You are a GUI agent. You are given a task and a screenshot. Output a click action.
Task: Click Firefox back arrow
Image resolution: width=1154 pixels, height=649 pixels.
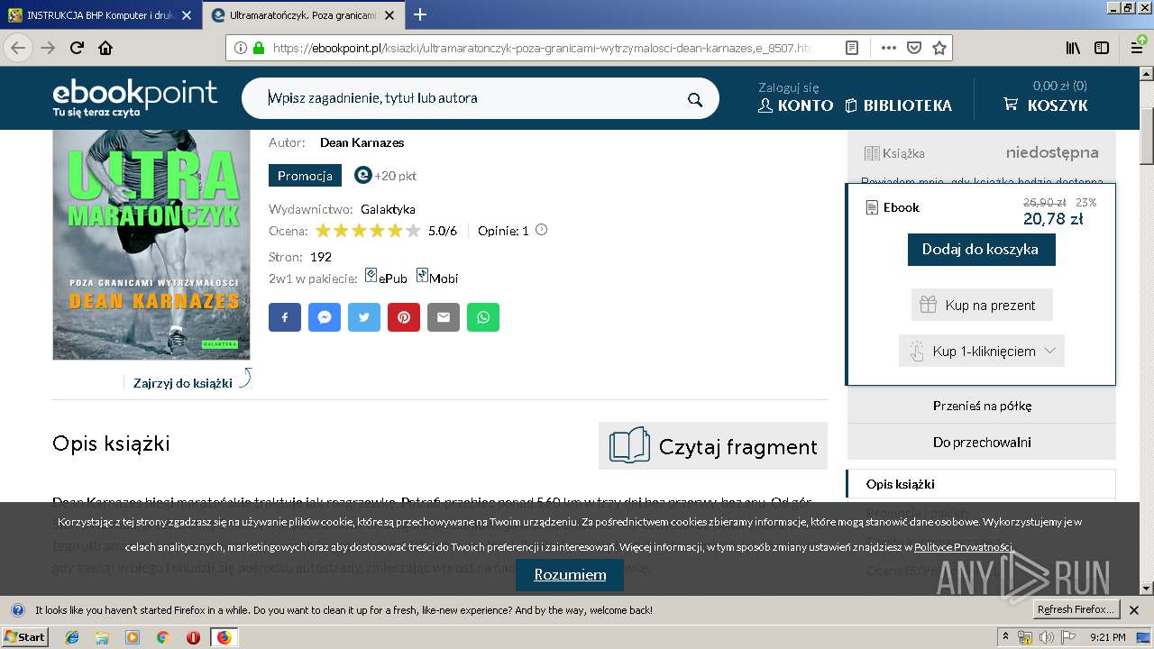coord(18,49)
